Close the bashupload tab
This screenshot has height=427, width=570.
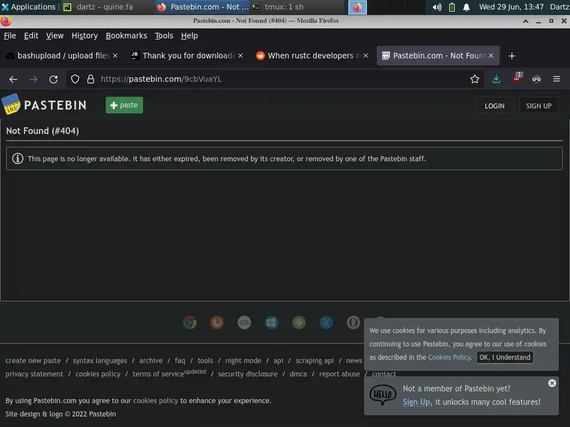pos(115,56)
